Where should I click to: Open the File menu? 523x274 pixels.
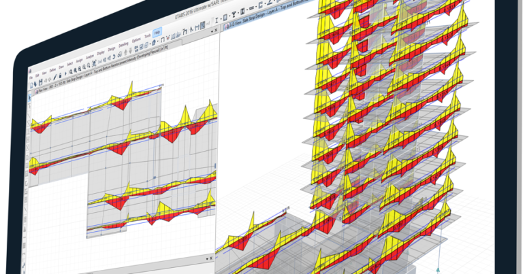point(31,78)
